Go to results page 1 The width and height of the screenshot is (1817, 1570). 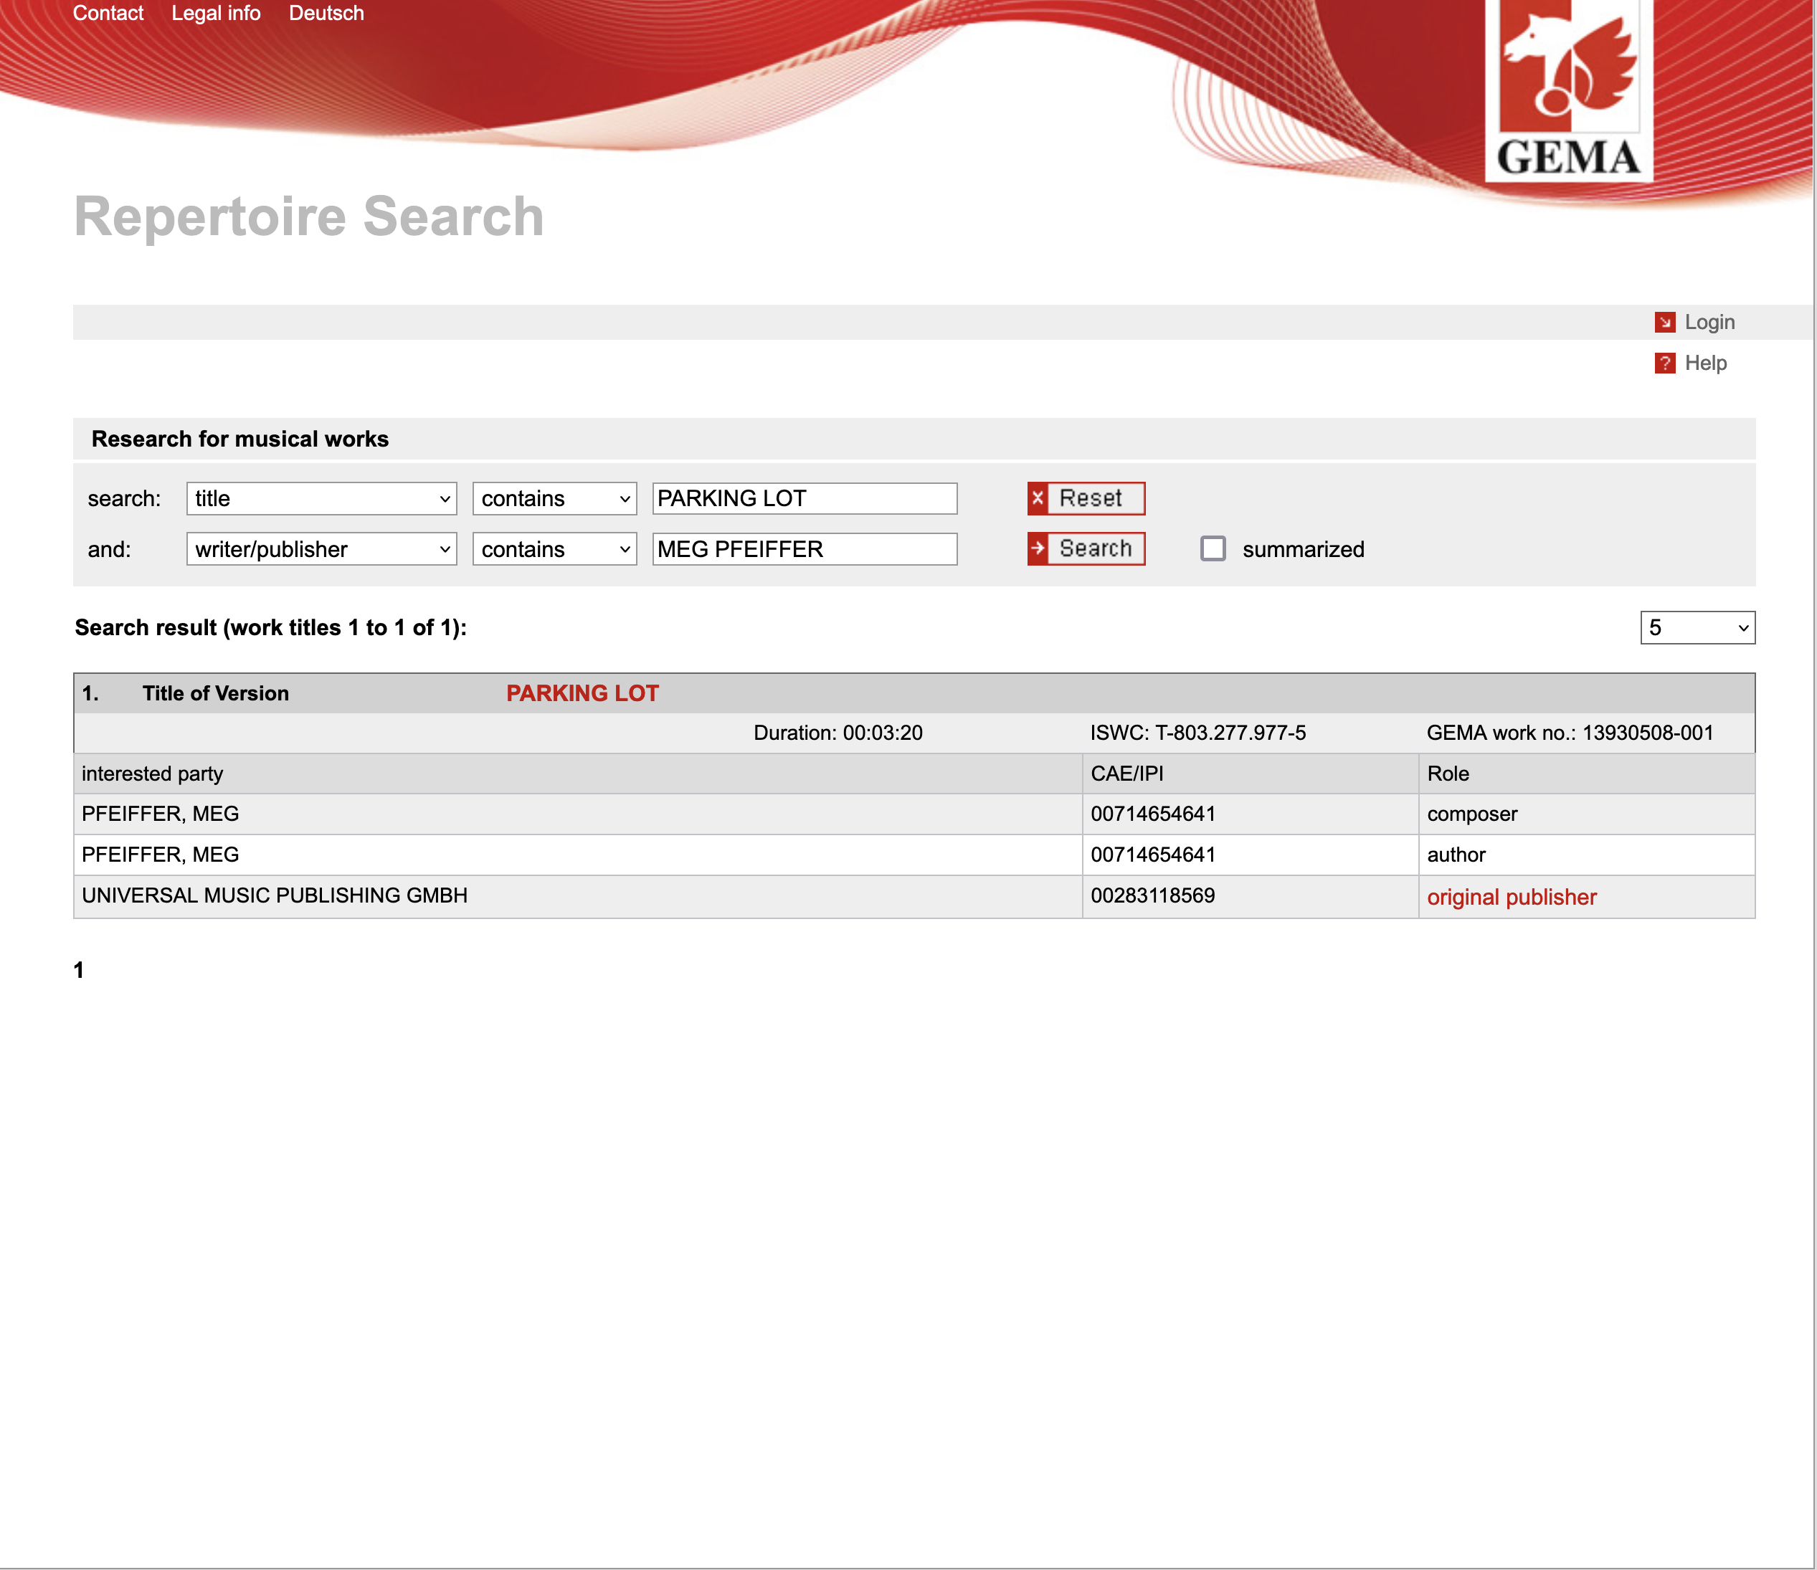[79, 971]
